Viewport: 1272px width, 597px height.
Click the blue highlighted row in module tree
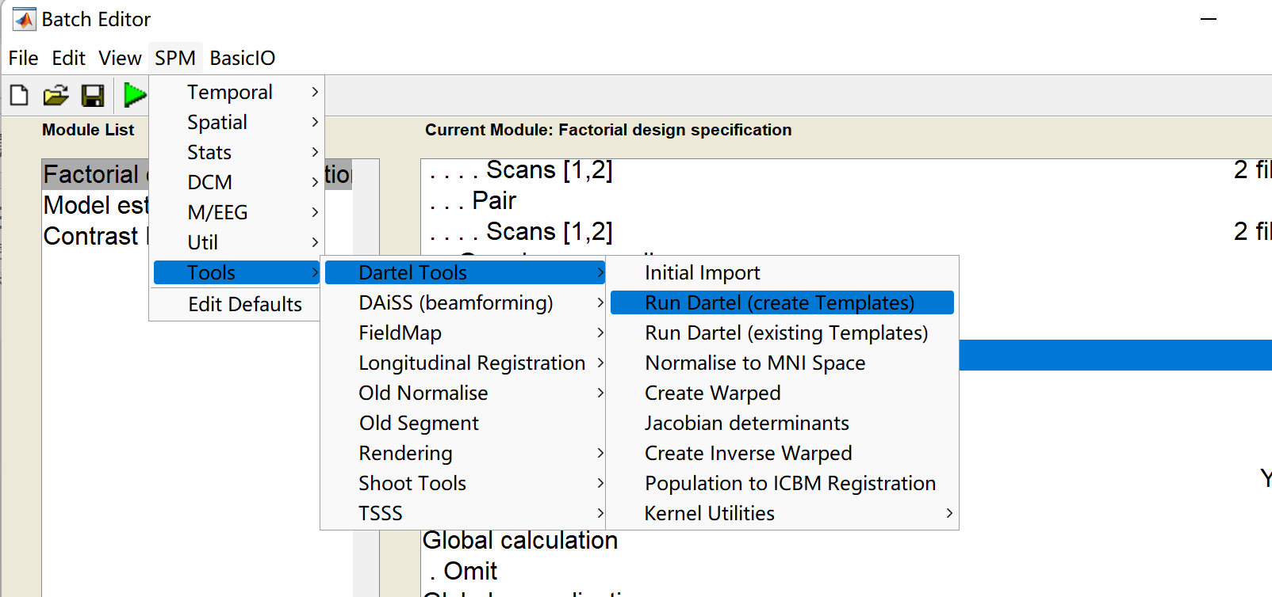click(x=1115, y=356)
